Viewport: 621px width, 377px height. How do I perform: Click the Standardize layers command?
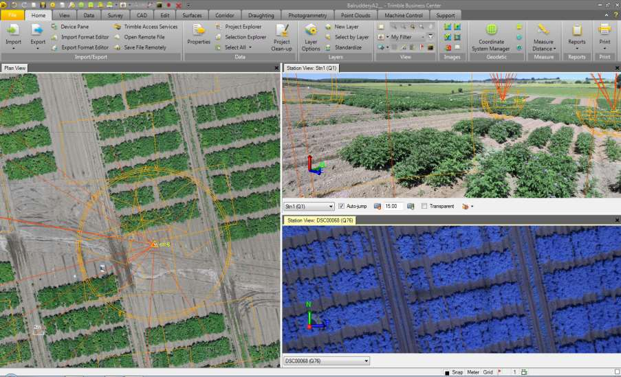[343, 47]
